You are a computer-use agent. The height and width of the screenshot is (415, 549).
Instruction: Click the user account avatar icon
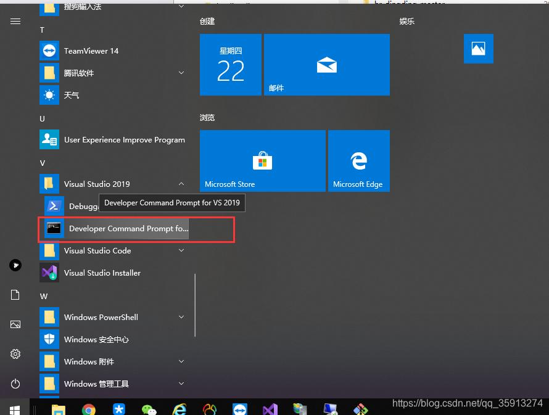click(x=15, y=265)
